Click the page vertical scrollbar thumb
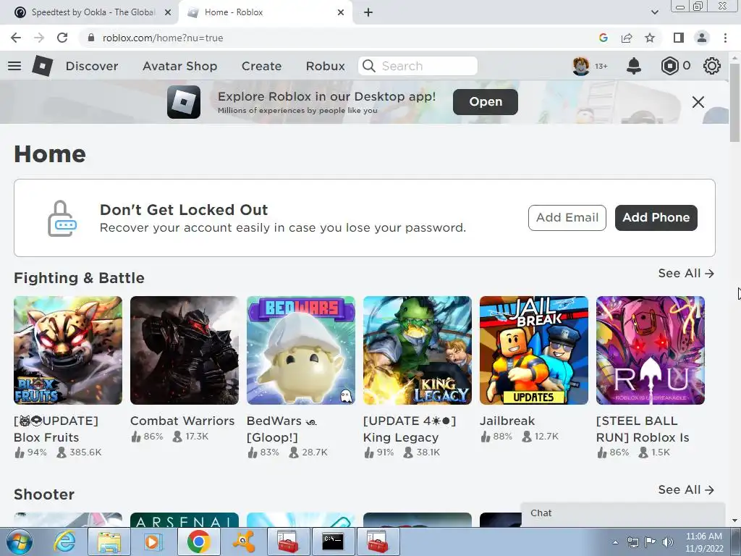Viewport: 741px width, 556px height. pyautogui.click(x=734, y=101)
